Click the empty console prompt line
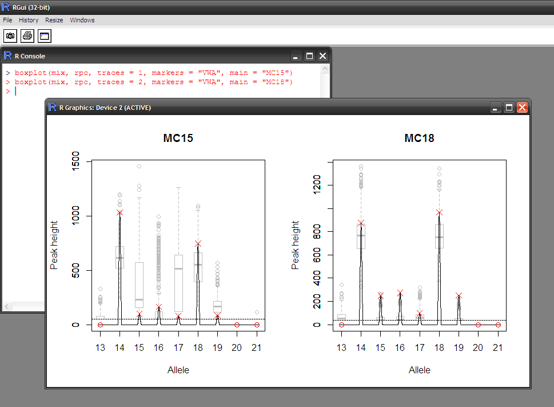The image size is (554, 407). coord(26,92)
